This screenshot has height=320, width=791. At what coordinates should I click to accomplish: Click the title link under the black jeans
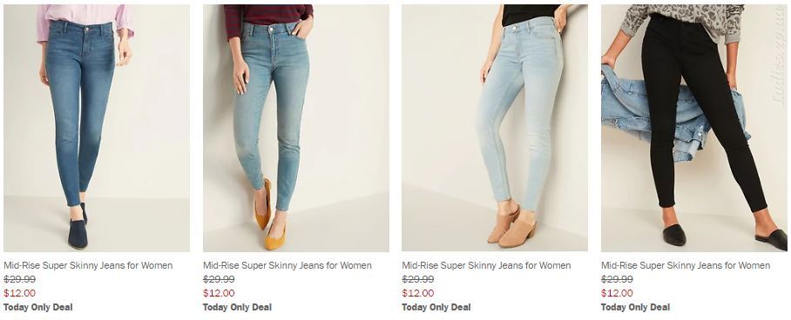point(686,265)
